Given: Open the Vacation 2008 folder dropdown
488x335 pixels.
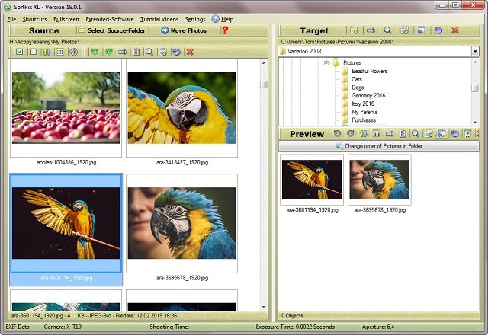Looking at the screenshot, I should click(x=475, y=51).
